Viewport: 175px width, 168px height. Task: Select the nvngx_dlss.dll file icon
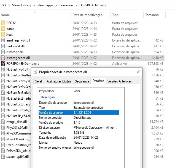tap(3, 122)
